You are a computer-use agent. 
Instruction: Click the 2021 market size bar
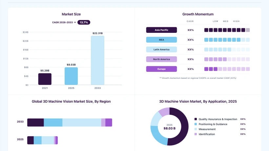45,79
